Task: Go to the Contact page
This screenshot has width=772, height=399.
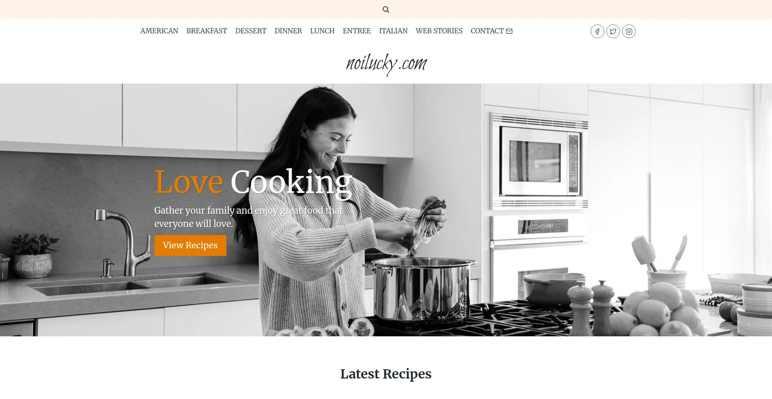Action: point(487,31)
